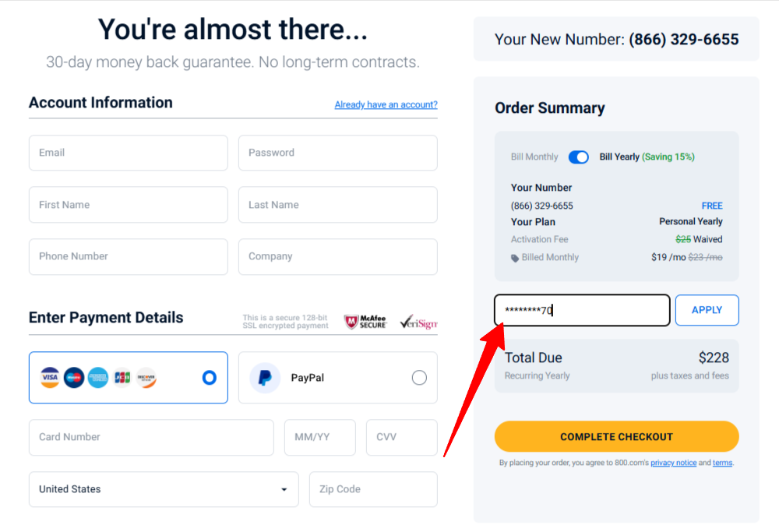The image size is (779, 532).
Task: Click the PayPal logo icon
Action: 265,378
